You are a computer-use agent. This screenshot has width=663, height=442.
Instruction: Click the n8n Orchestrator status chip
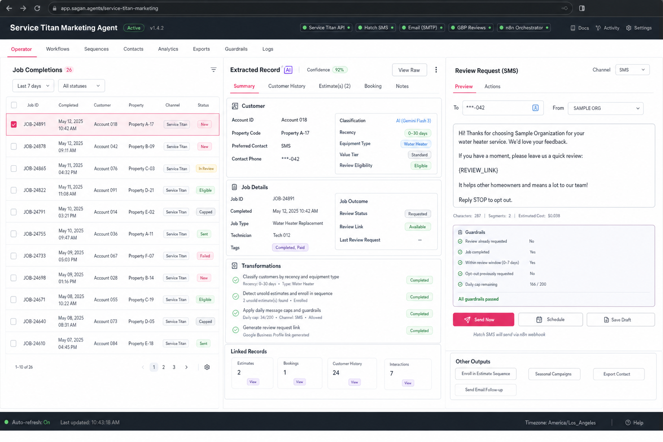524,28
